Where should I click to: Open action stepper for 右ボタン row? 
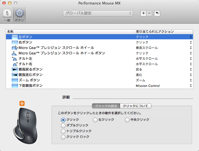pyautogui.click(x=191, y=42)
